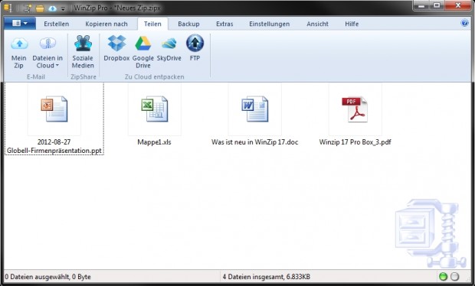The height and width of the screenshot is (286, 475).
Task: Click the WinZip app icon in title bar
Action: (x=8, y=8)
